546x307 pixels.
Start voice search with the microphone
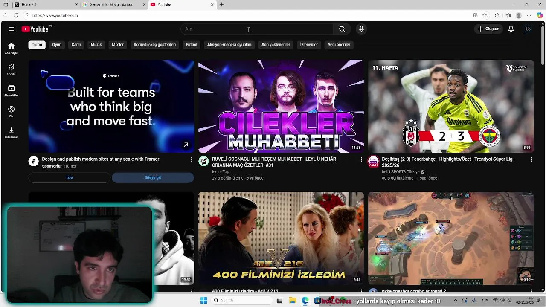pyautogui.click(x=361, y=29)
